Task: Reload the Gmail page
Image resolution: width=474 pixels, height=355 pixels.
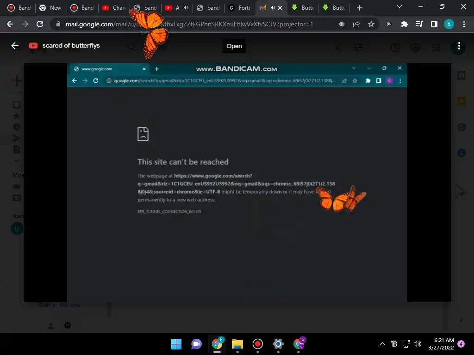Action: pos(40,24)
